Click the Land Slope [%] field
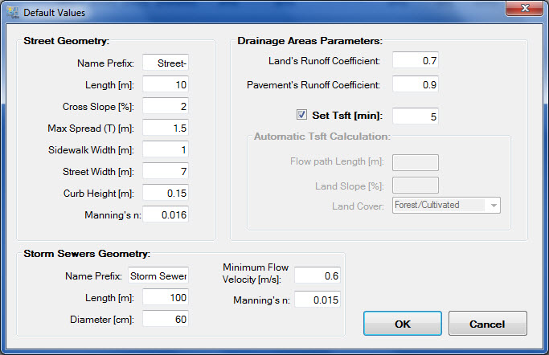 point(416,186)
